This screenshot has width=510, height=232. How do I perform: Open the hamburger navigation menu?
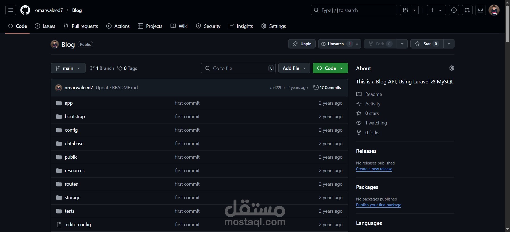pos(11,10)
